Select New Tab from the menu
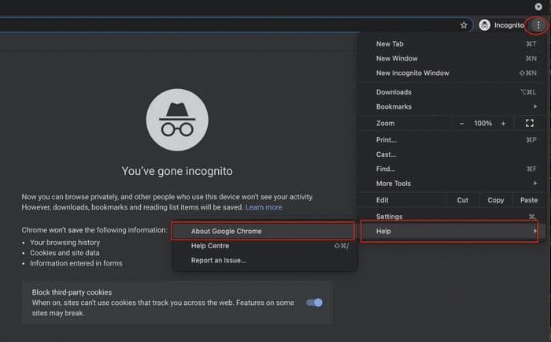 [453, 44]
